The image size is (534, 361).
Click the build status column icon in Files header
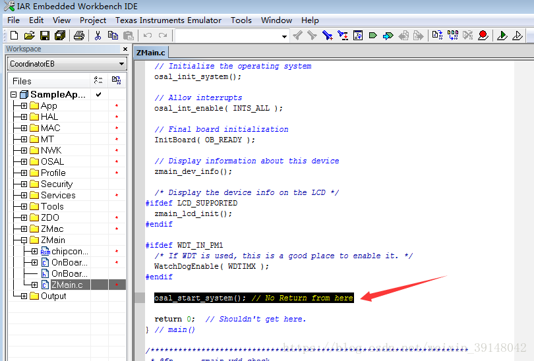(x=116, y=80)
